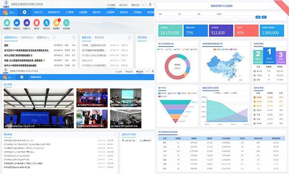Open the user profile icon in upper window header

pos(150,4)
